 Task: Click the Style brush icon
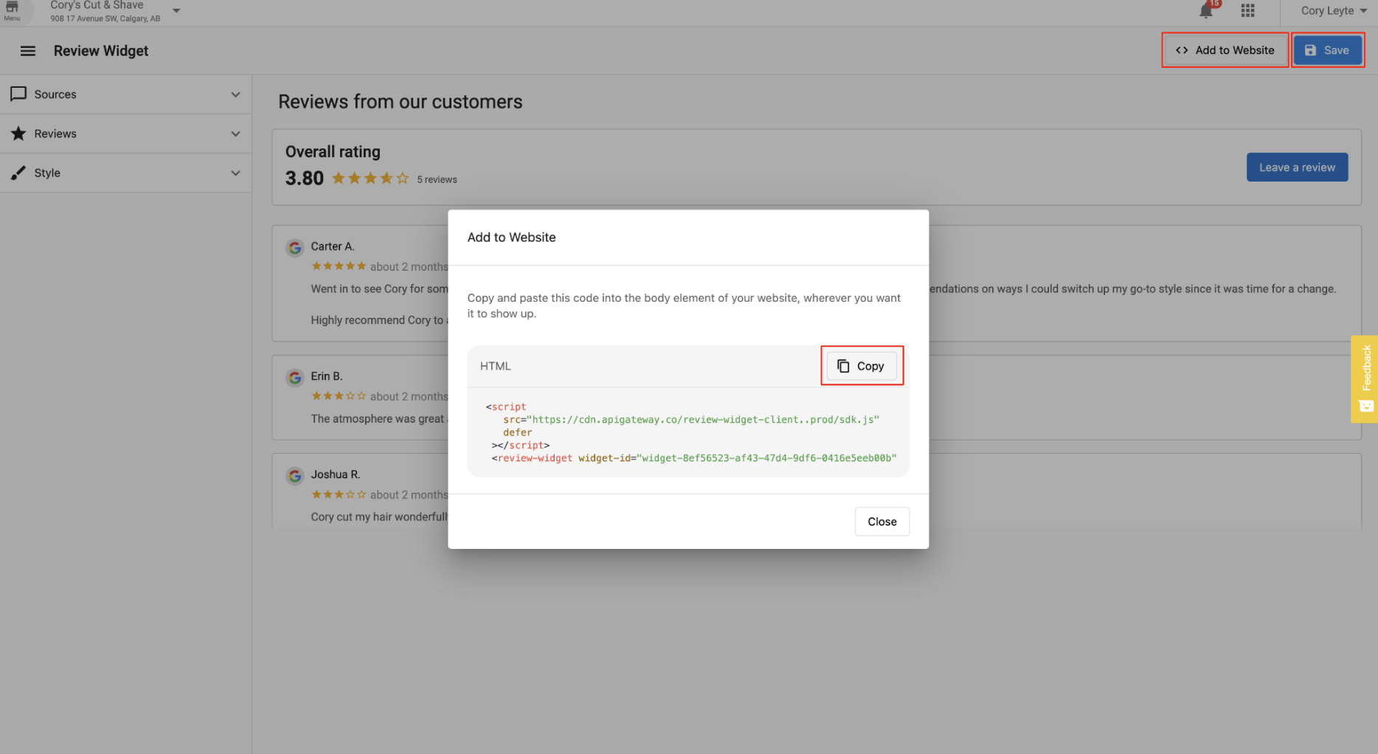point(19,173)
